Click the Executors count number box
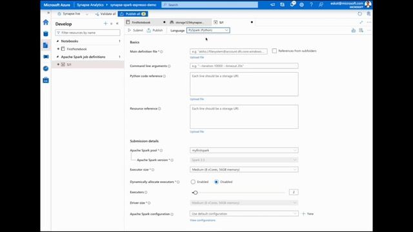 [294, 192]
